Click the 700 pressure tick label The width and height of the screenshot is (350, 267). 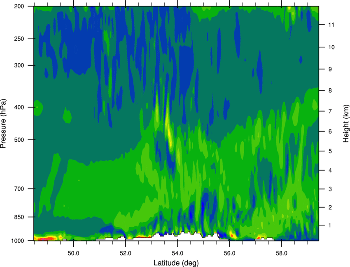(19, 189)
